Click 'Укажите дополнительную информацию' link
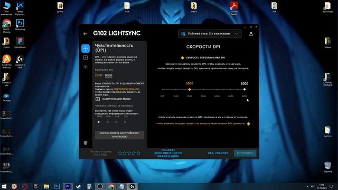Screen dimensions: 338x190 click(x=168, y=153)
